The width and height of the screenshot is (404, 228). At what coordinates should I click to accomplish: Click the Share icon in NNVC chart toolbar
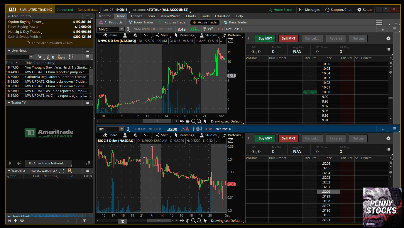pyautogui.click(x=110, y=35)
